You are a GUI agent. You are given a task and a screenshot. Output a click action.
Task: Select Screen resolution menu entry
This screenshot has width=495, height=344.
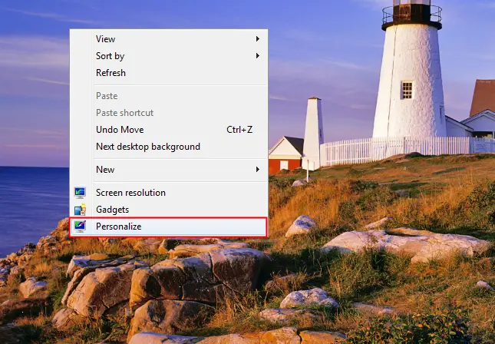pos(169,193)
